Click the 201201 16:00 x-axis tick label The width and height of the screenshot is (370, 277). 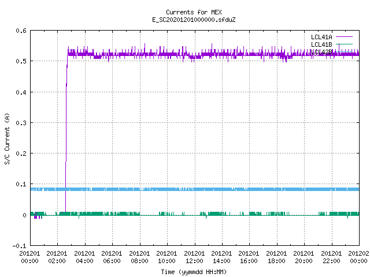[249, 257]
